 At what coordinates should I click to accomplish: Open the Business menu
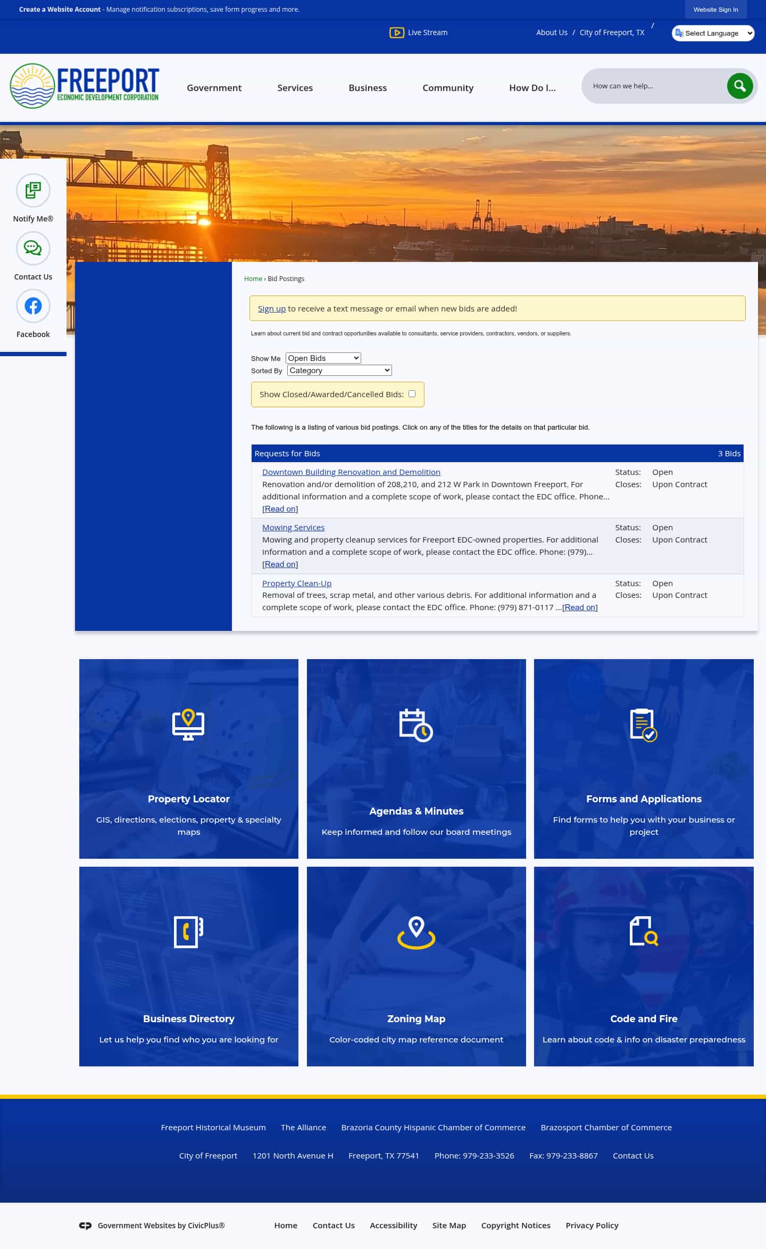click(368, 88)
